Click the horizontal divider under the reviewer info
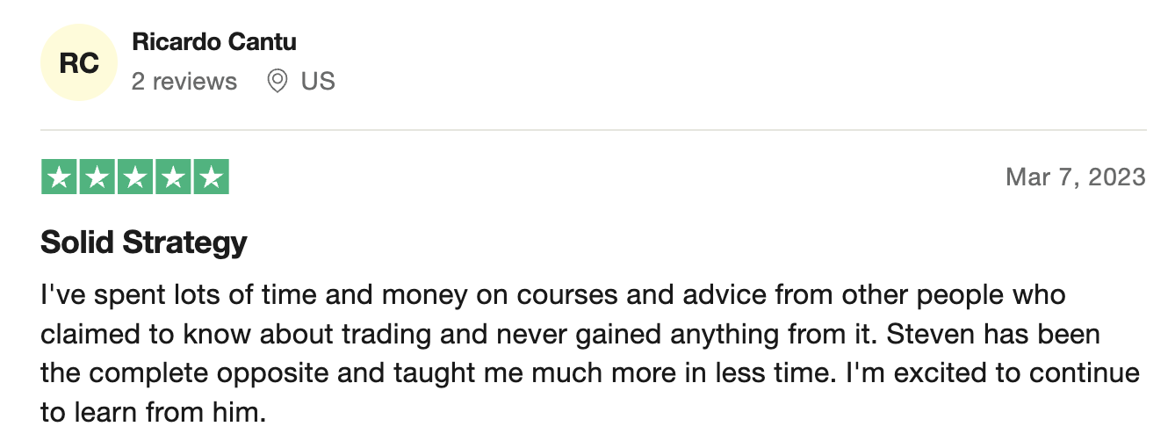This screenshot has height=441, width=1175. tap(594, 130)
